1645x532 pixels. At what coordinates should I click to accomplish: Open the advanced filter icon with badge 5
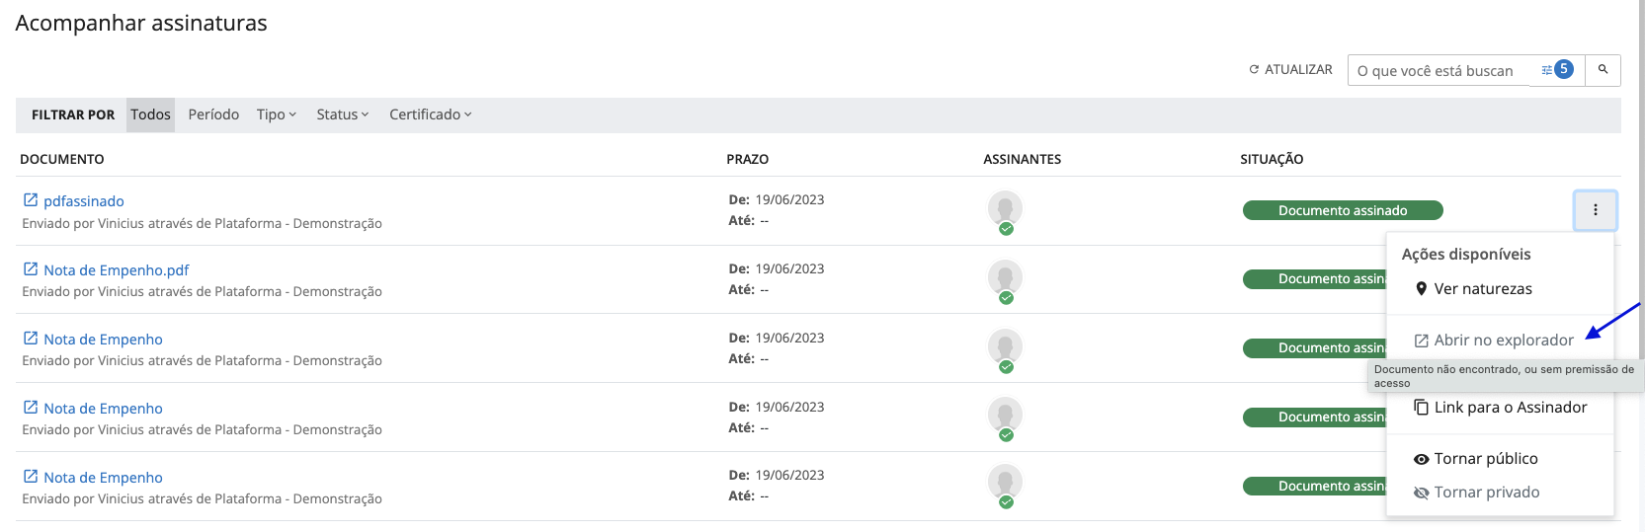pyautogui.click(x=1557, y=70)
